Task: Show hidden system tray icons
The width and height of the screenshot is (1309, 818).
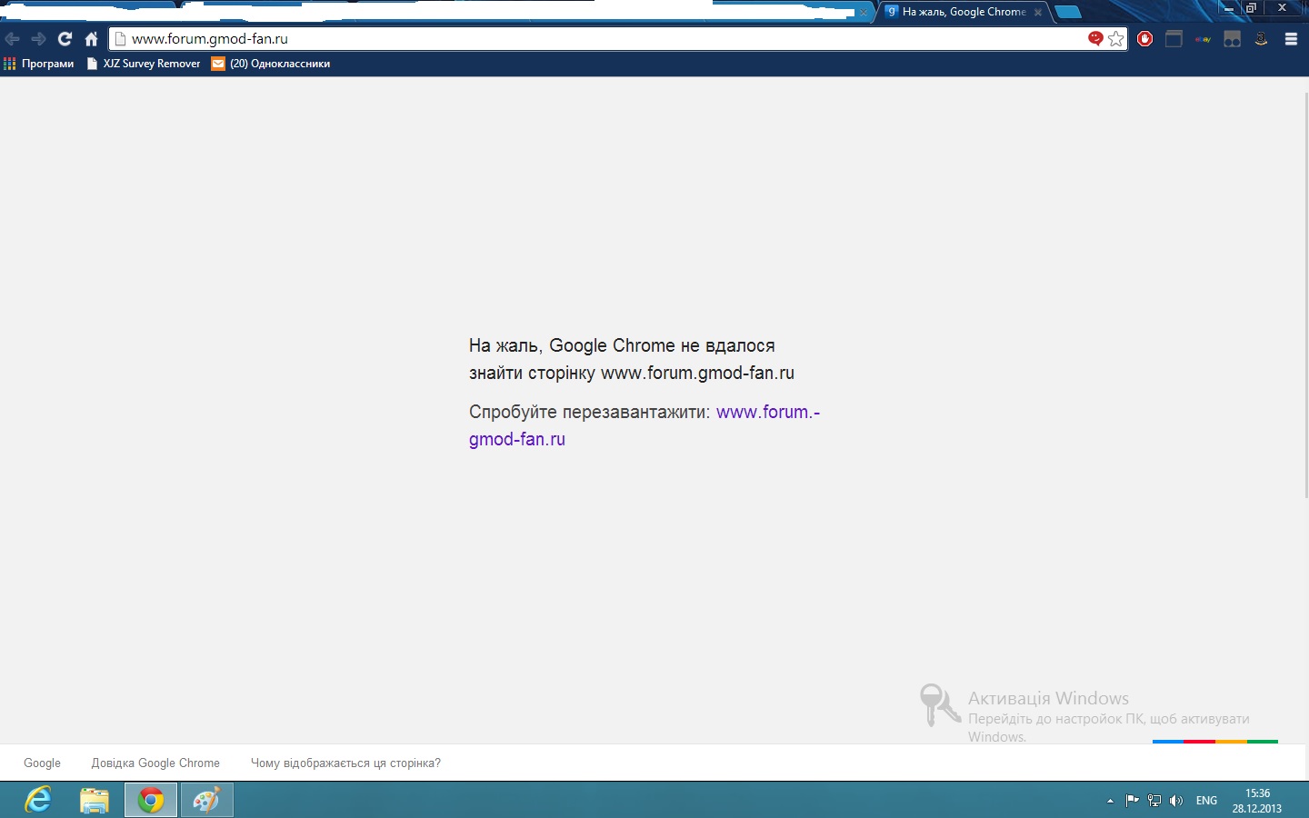Action: point(1110,801)
